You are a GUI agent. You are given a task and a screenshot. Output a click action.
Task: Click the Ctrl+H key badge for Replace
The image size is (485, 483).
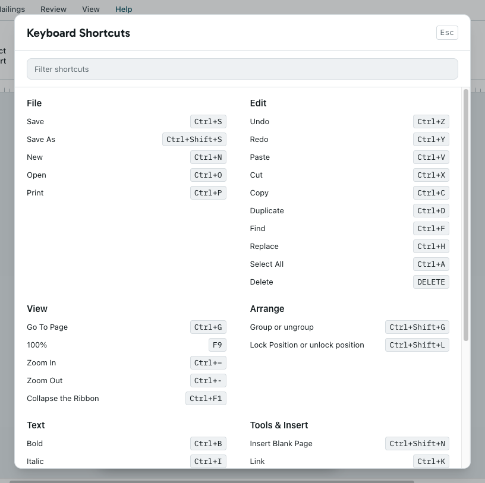[x=431, y=247]
